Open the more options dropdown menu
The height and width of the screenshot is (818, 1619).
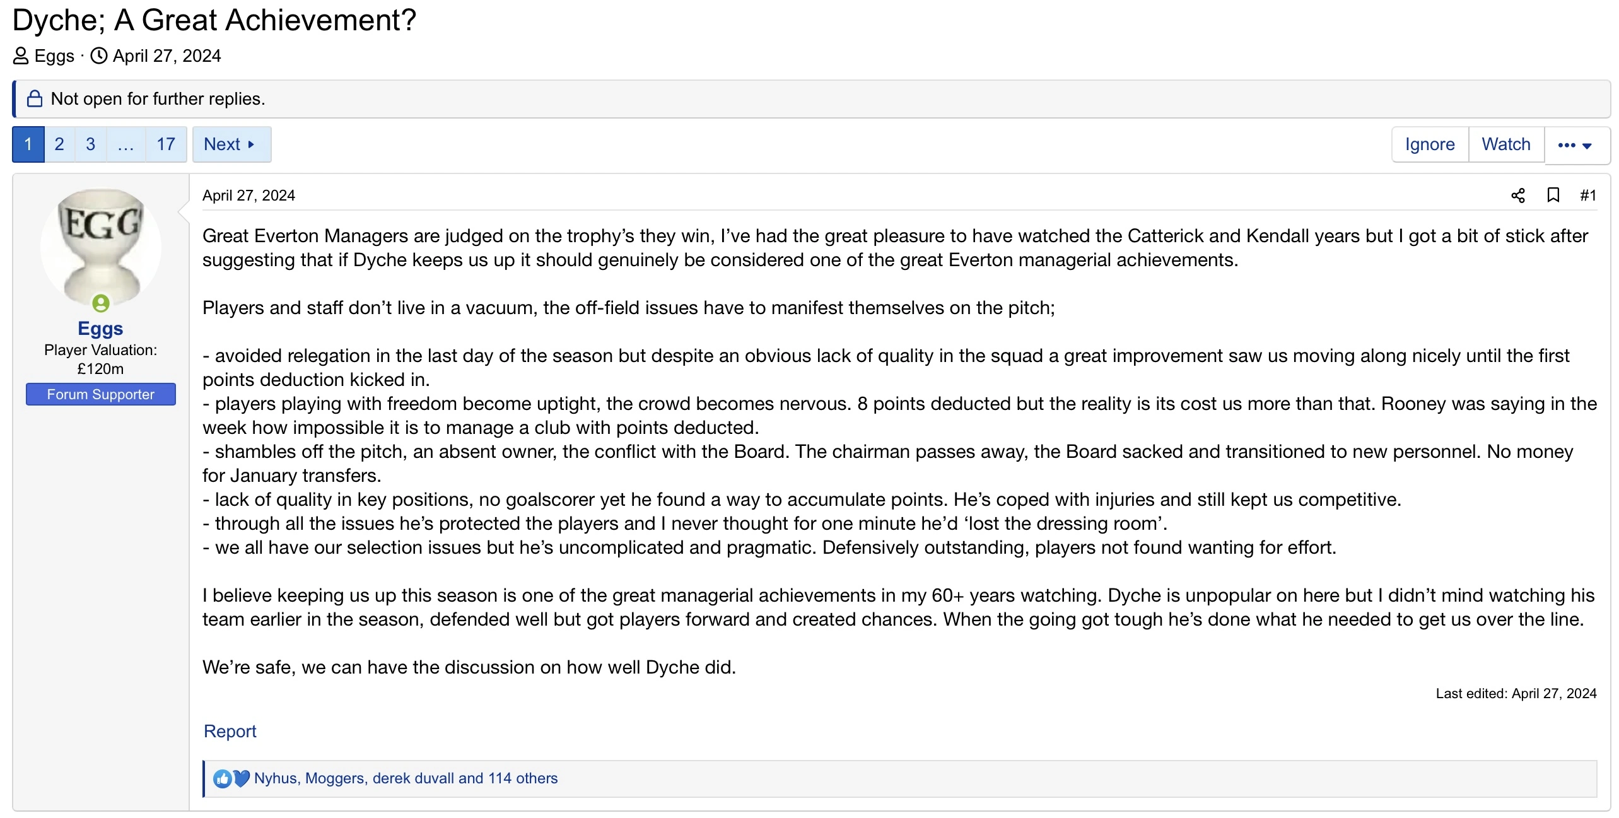1575,145
